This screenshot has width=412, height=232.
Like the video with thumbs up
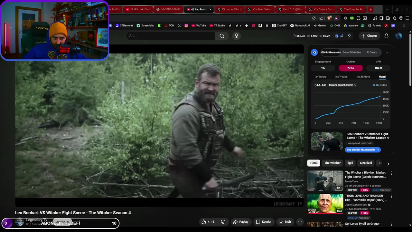[x=208, y=222]
